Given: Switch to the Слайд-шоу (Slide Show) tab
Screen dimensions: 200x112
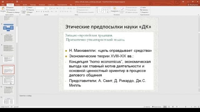Looking at the screenshot, I should coord(51,5).
